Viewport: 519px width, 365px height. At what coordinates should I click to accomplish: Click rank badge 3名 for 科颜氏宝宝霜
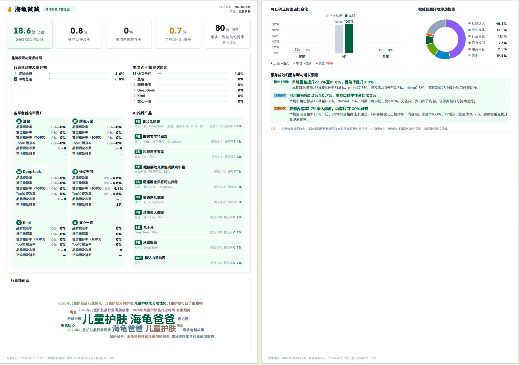coord(138,152)
